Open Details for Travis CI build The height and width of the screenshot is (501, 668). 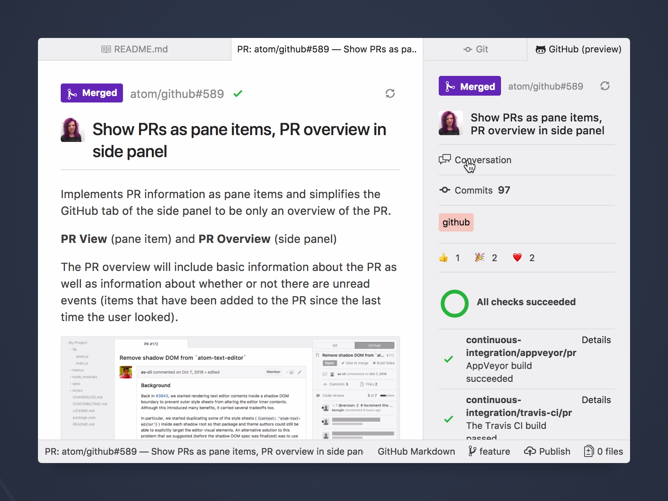(x=596, y=400)
